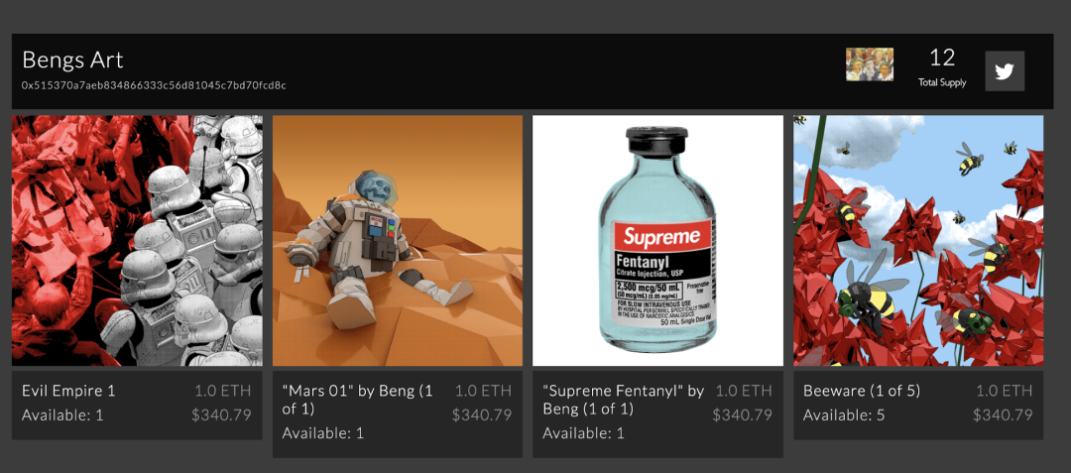Click "Available: 1" on Evil Empire 1 card
1071x473 pixels.
pyautogui.click(x=62, y=414)
